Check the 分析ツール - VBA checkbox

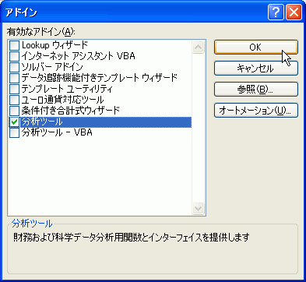(x=15, y=132)
